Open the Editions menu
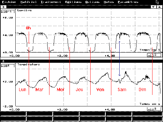The width and height of the screenshot is (163, 122). coord(73,2)
